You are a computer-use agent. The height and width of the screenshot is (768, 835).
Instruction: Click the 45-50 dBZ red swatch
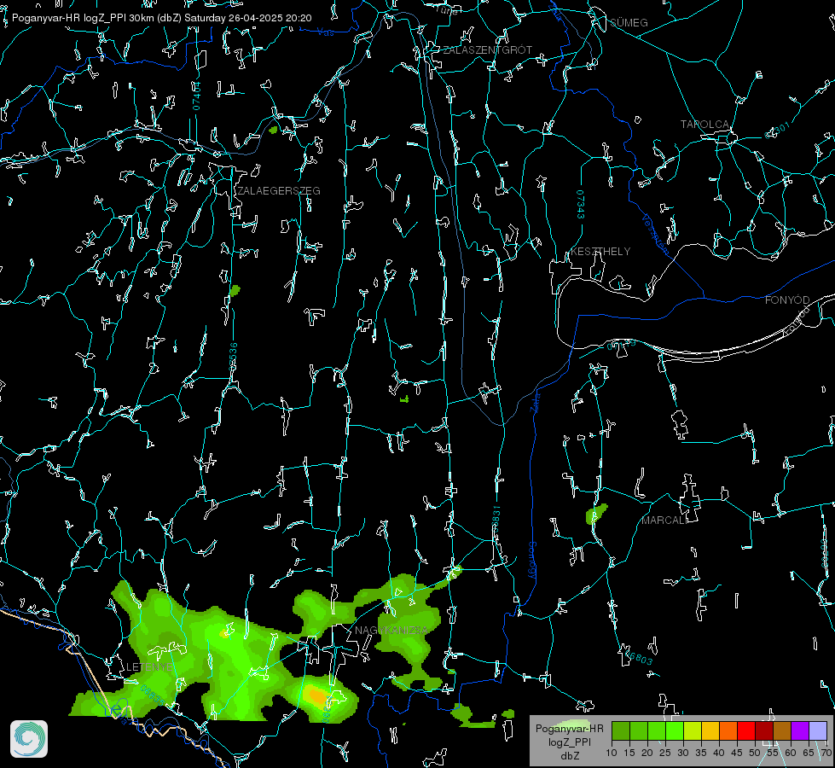coord(746,730)
